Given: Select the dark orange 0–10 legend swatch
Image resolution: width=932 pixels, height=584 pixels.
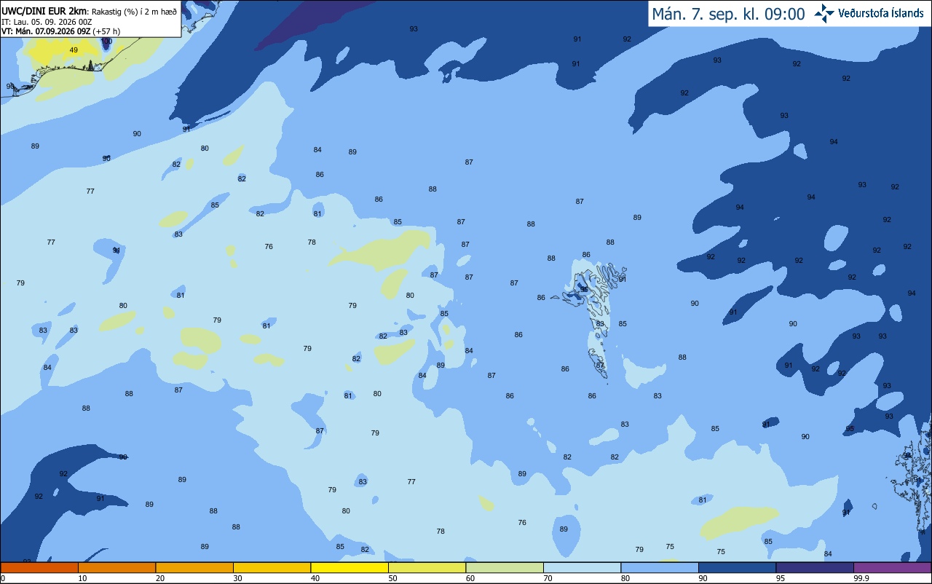Looking at the screenshot, I should tap(39, 567).
